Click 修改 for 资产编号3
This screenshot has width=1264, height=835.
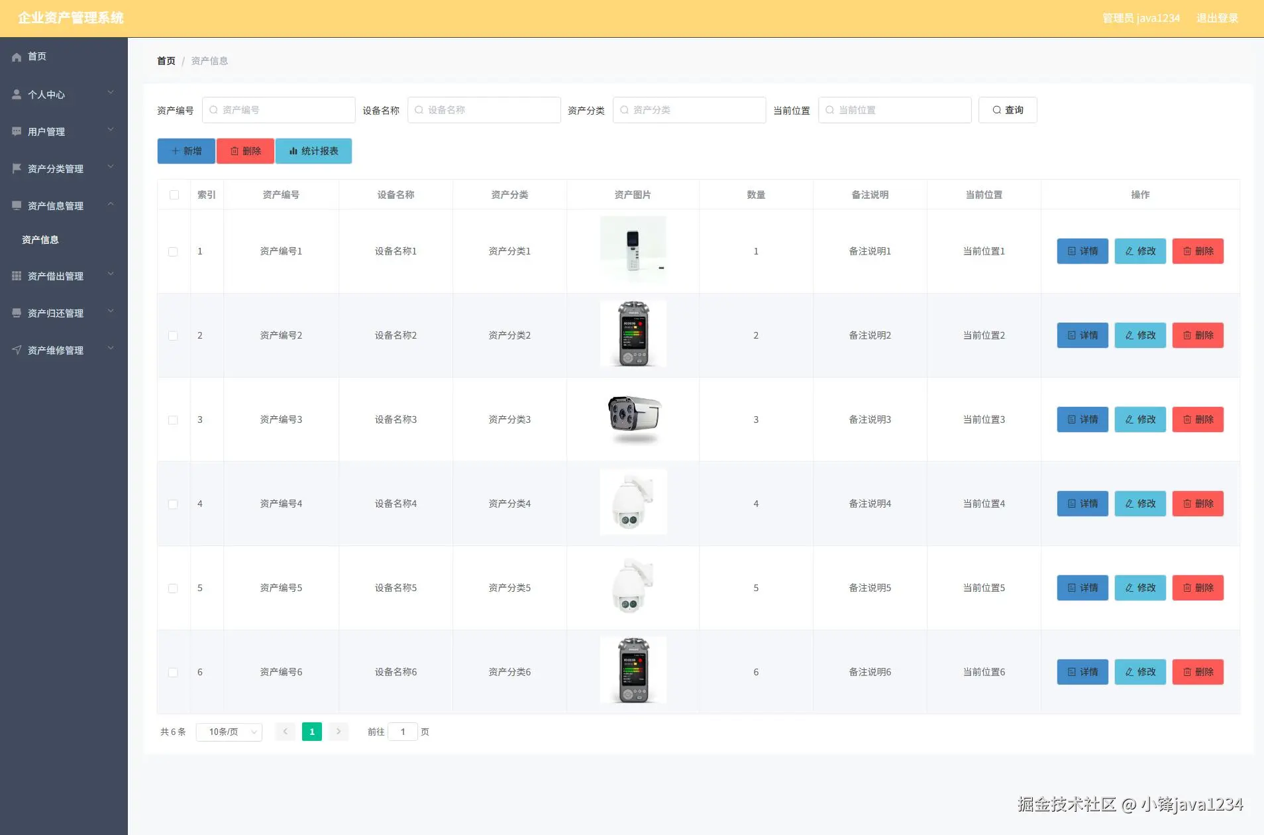[1140, 419]
